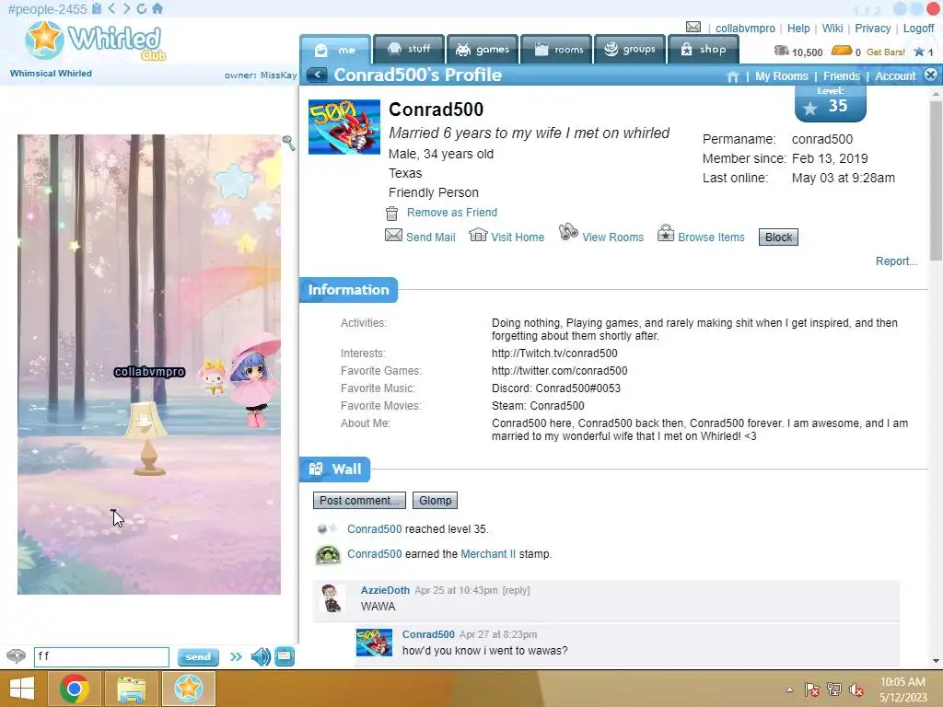Go back with the left arrow
Screen dimensions: 943x707
pyautogui.click(x=111, y=8)
